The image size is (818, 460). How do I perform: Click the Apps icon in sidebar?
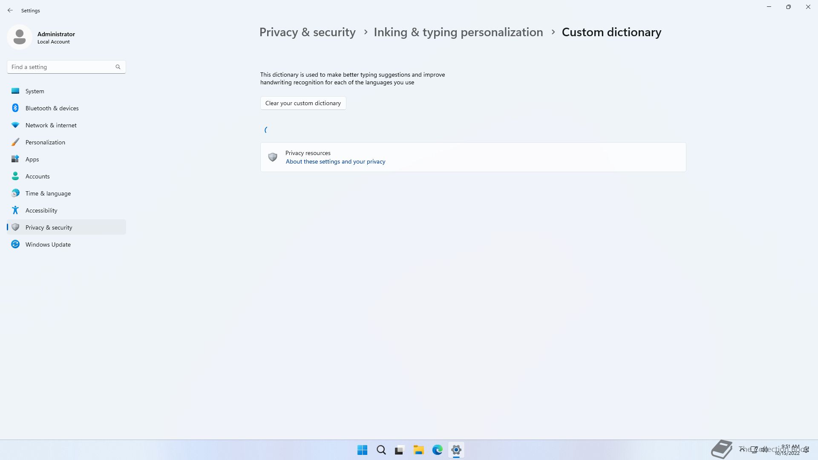click(x=15, y=159)
